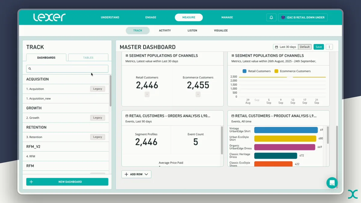Click the calendar icon beside Last 30 days
The image size is (361, 203).
276,47
